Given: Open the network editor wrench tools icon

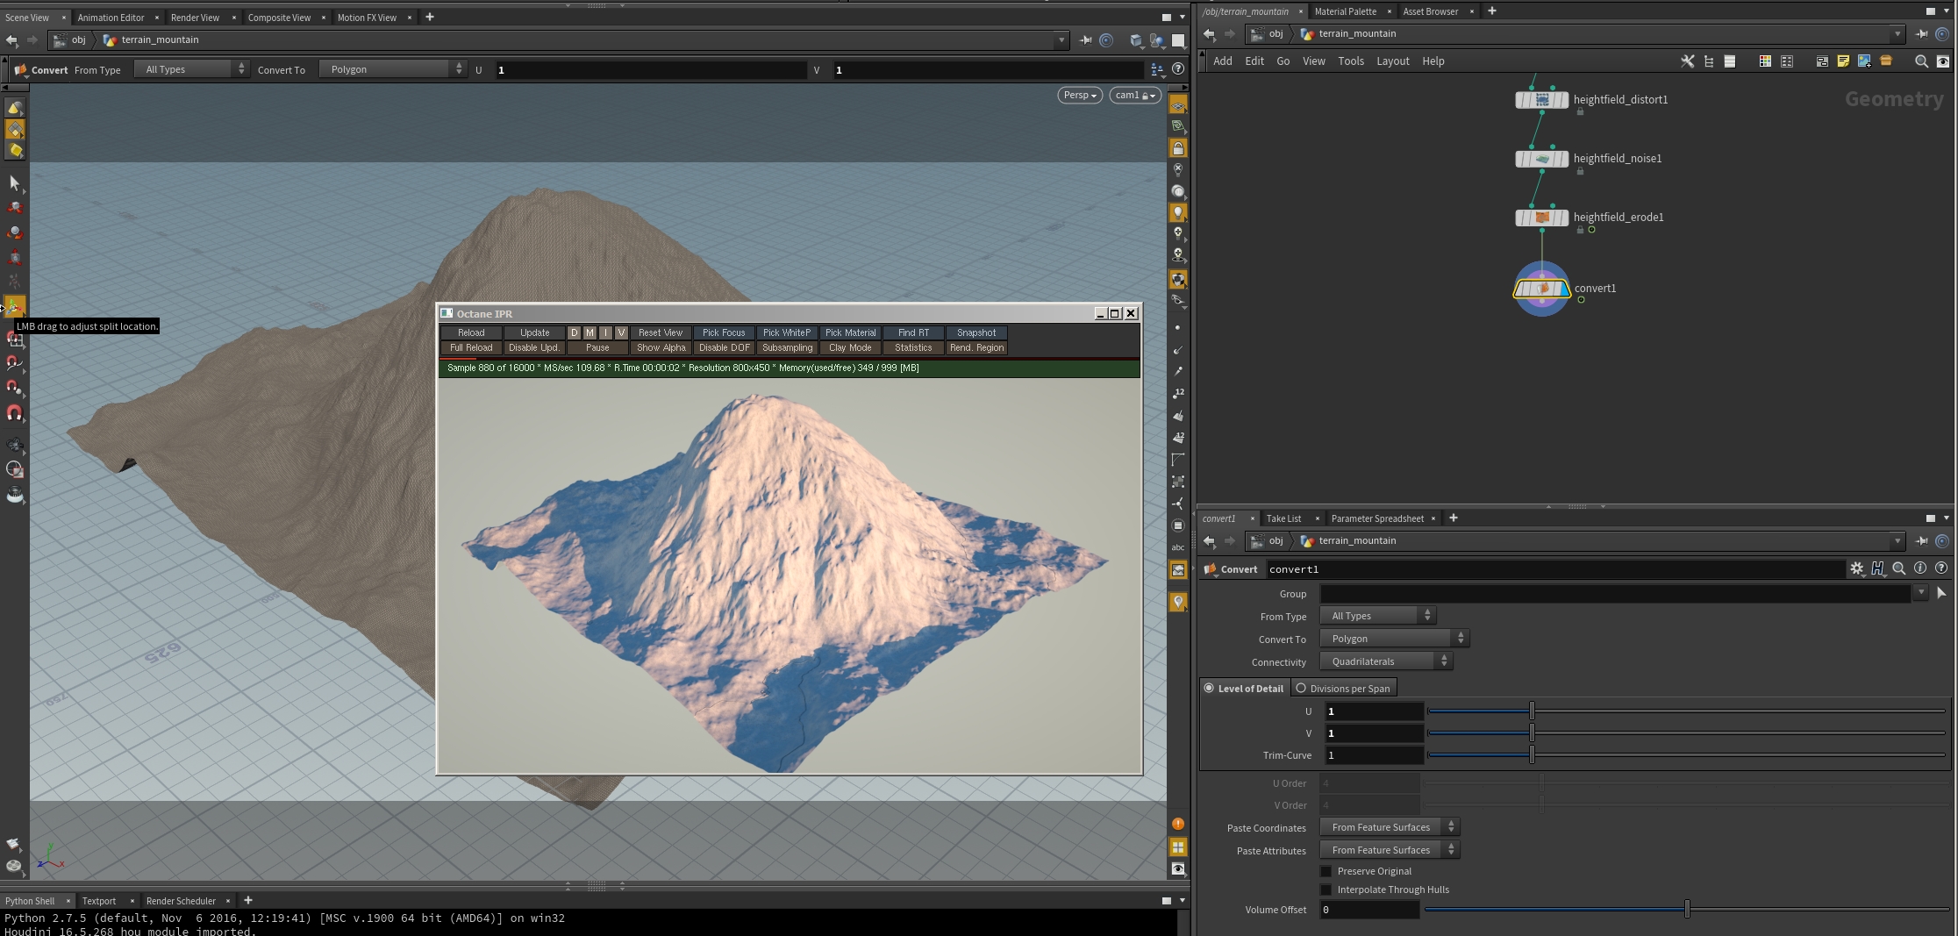Looking at the screenshot, I should (1687, 61).
